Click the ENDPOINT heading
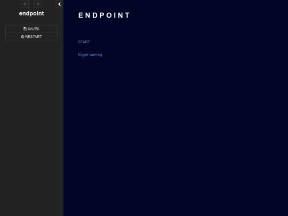 pos(104,15)
